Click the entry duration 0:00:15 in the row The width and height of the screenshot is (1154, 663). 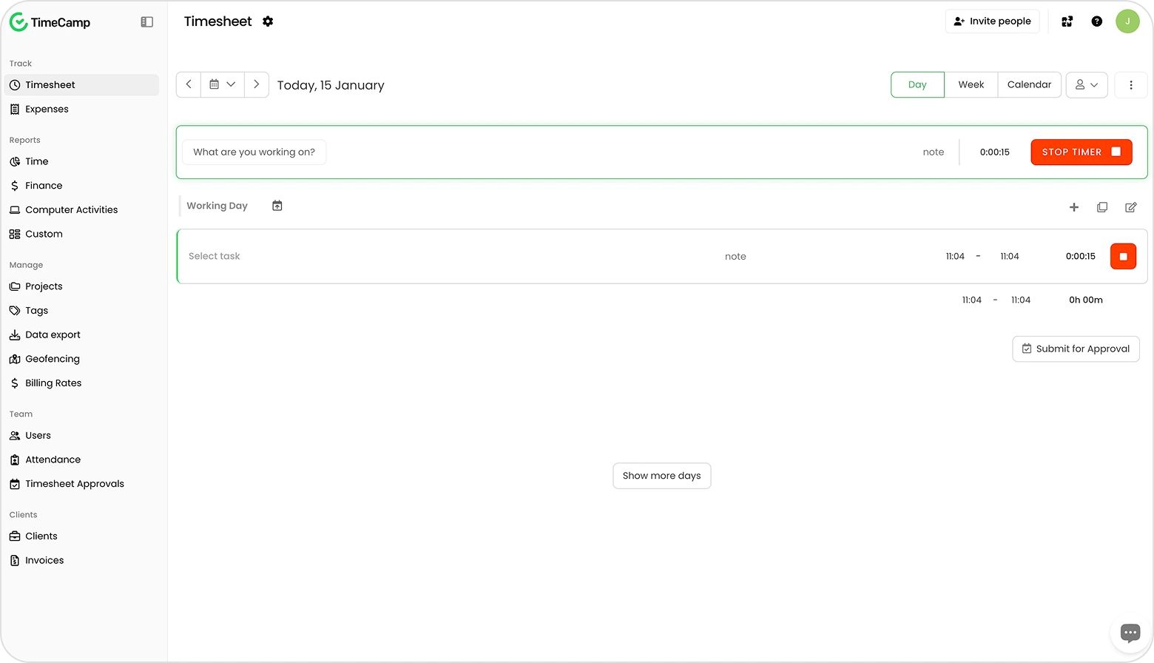pos(1081,256)
